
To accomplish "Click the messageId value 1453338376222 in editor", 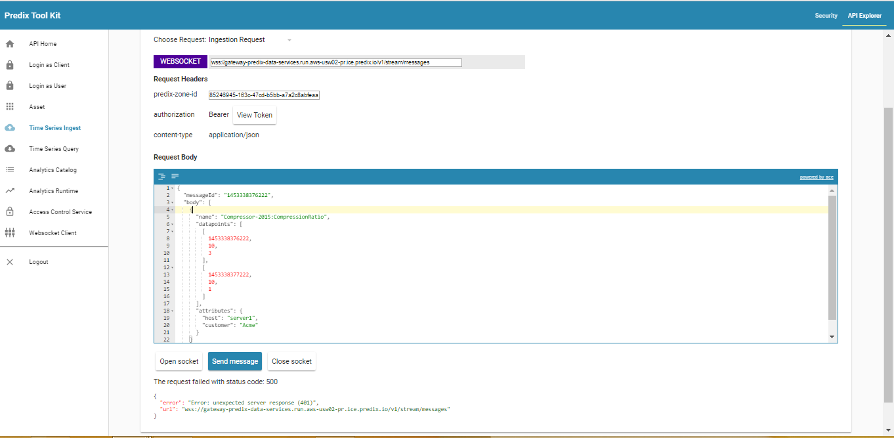I will coord(247,196).
